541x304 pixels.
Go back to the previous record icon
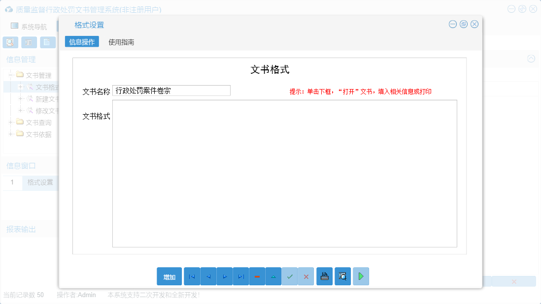tap(208, 276)
